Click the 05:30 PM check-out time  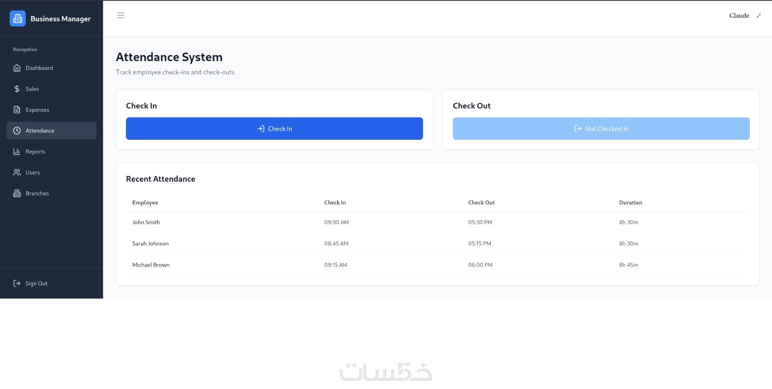480,222
